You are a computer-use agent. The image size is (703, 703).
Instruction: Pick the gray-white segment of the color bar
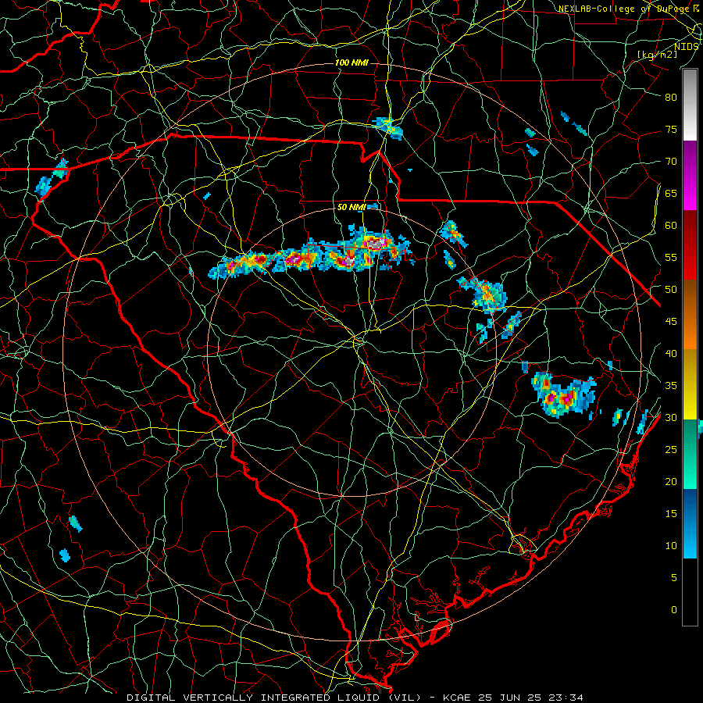[690, 105]
